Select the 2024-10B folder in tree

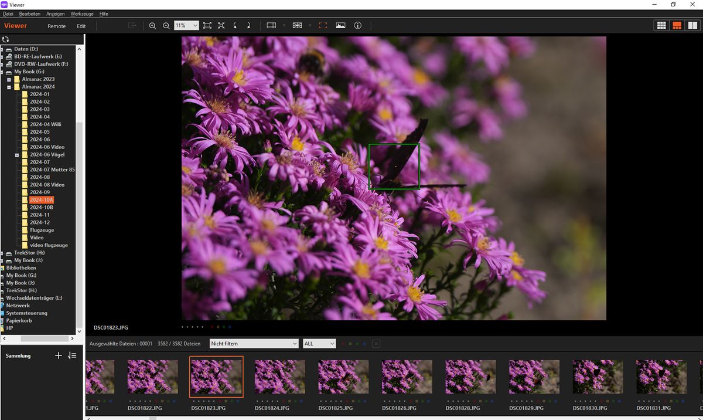click(41, 208)
